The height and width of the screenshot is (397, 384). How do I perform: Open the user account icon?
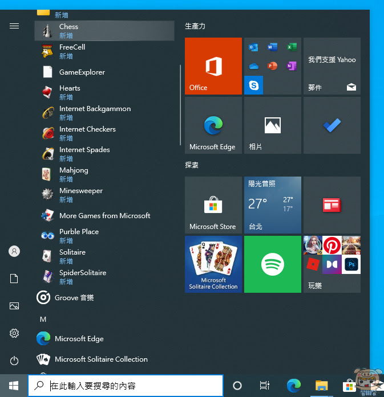[x=14, y=251]
